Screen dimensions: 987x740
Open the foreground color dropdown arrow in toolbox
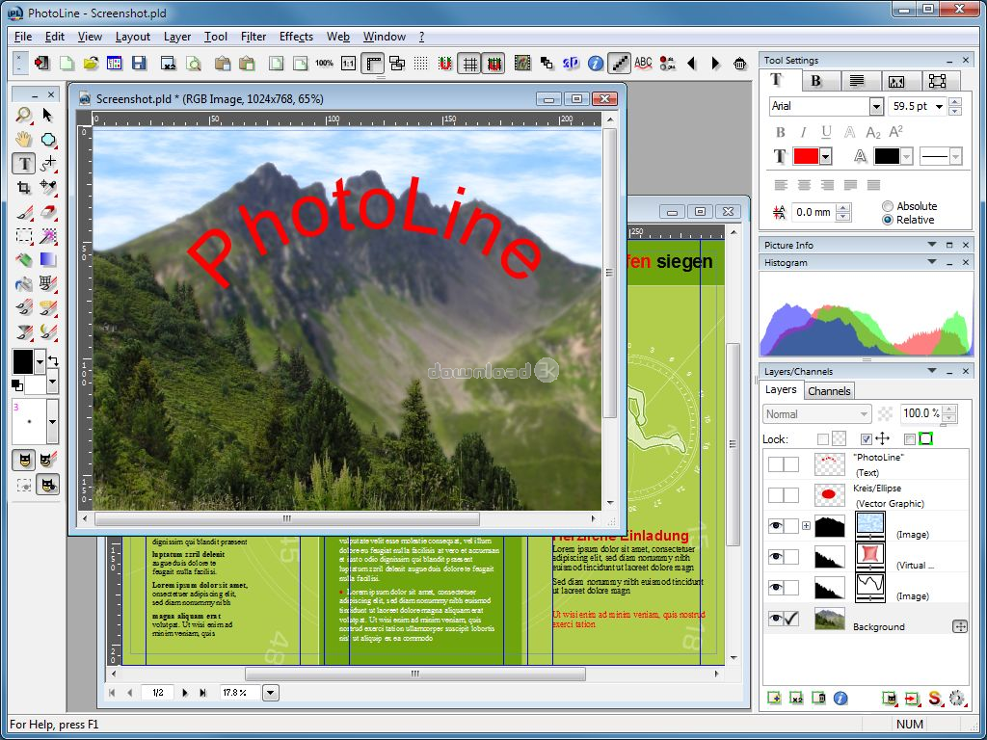40,362
